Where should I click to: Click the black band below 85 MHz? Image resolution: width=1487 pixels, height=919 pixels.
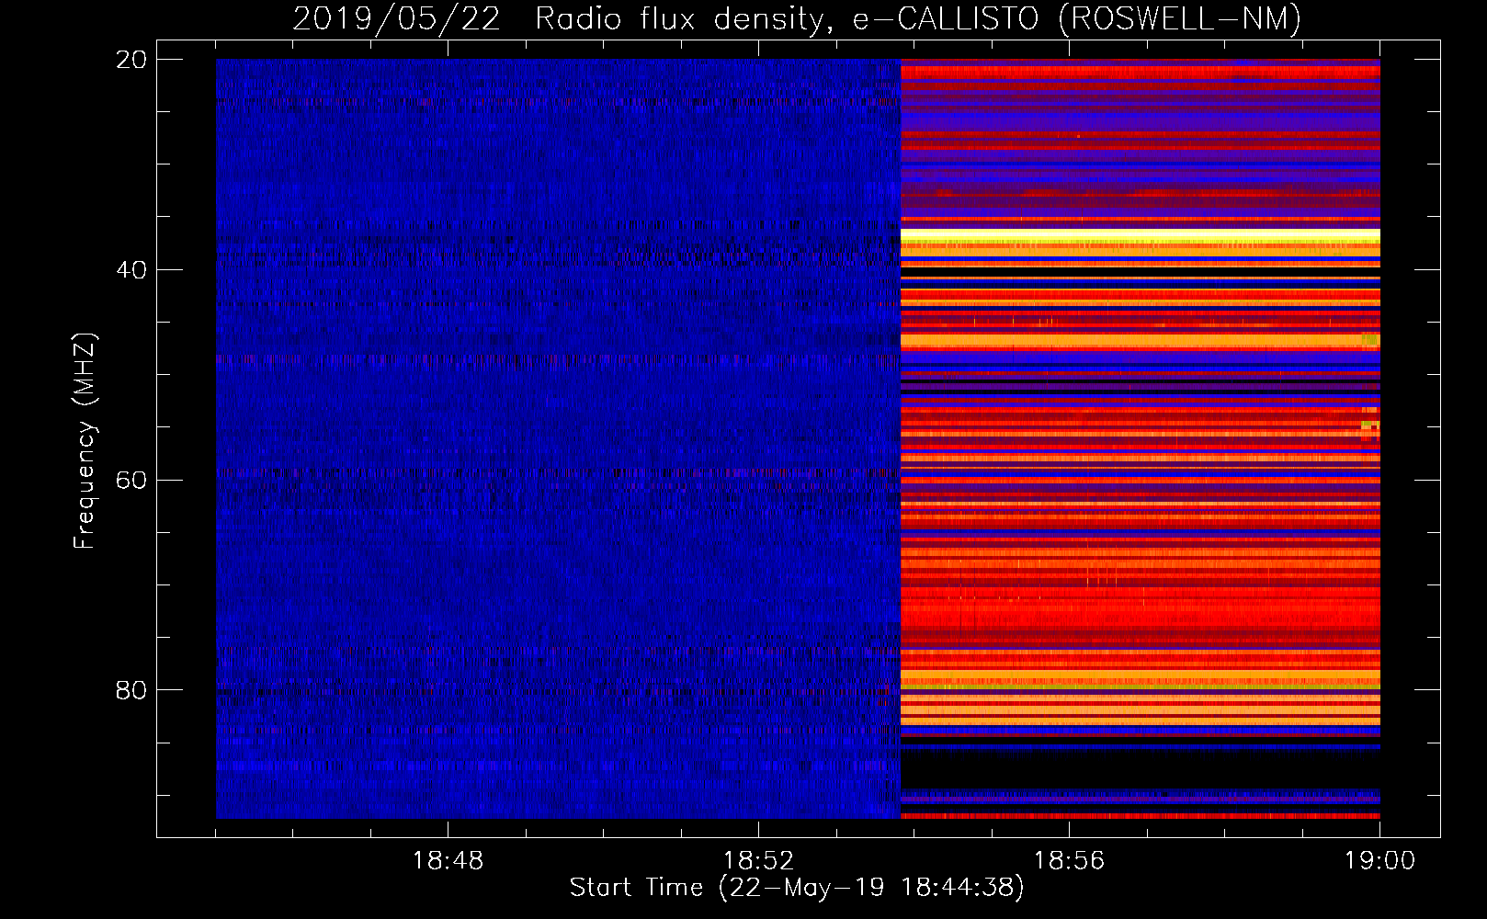1140,769
